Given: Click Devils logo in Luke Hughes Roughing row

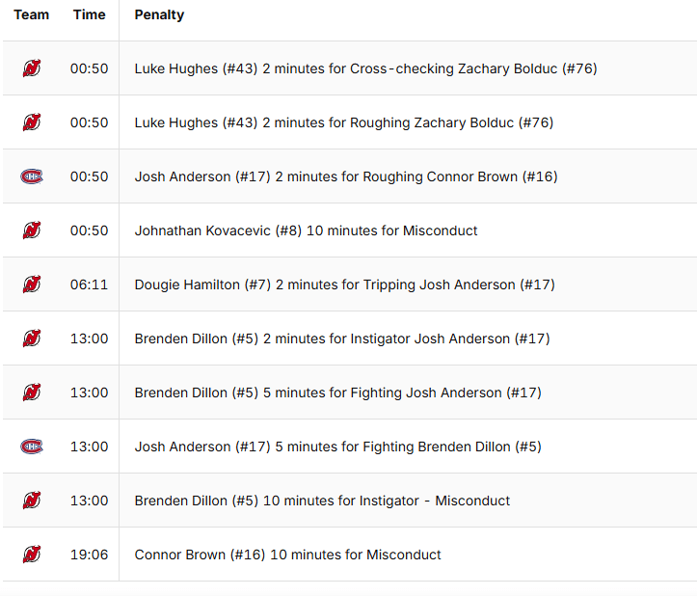Looking at the screenshot, I should coord(32,122).
